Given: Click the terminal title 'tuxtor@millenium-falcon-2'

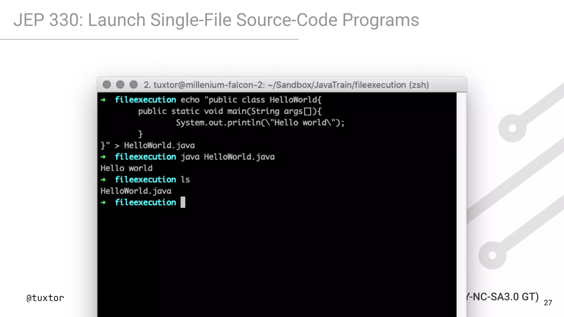Looking at the screenshot, I should 209,85.
